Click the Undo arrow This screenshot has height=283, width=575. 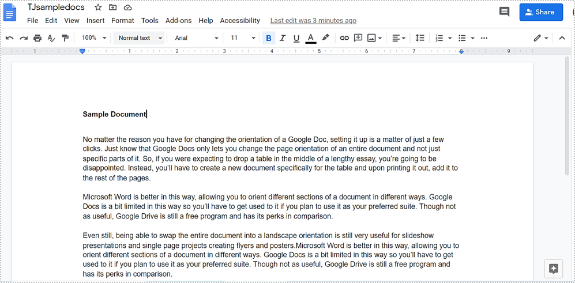10,38
